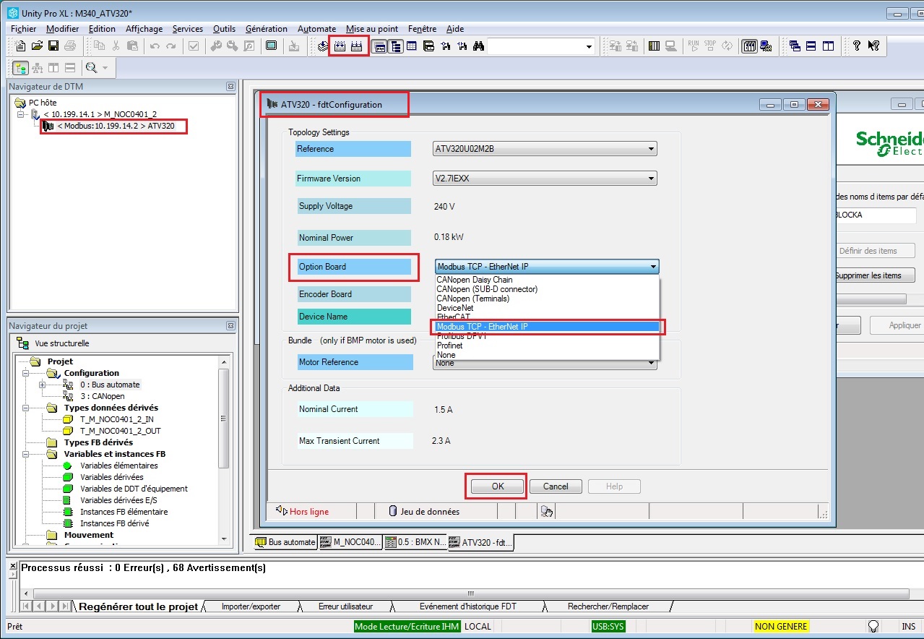Screen dimensions: 924x639
Task: Confirm the configuration with OK
Action: (x=498, y=486)
